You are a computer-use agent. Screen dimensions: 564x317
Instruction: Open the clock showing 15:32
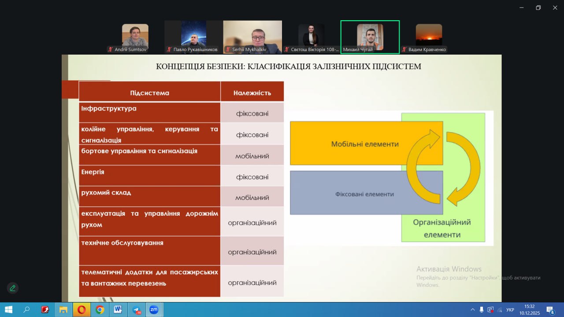click(529, 310)
